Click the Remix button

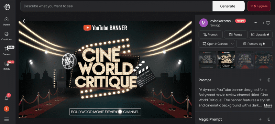pyautogui.click(x=235, y=34)
